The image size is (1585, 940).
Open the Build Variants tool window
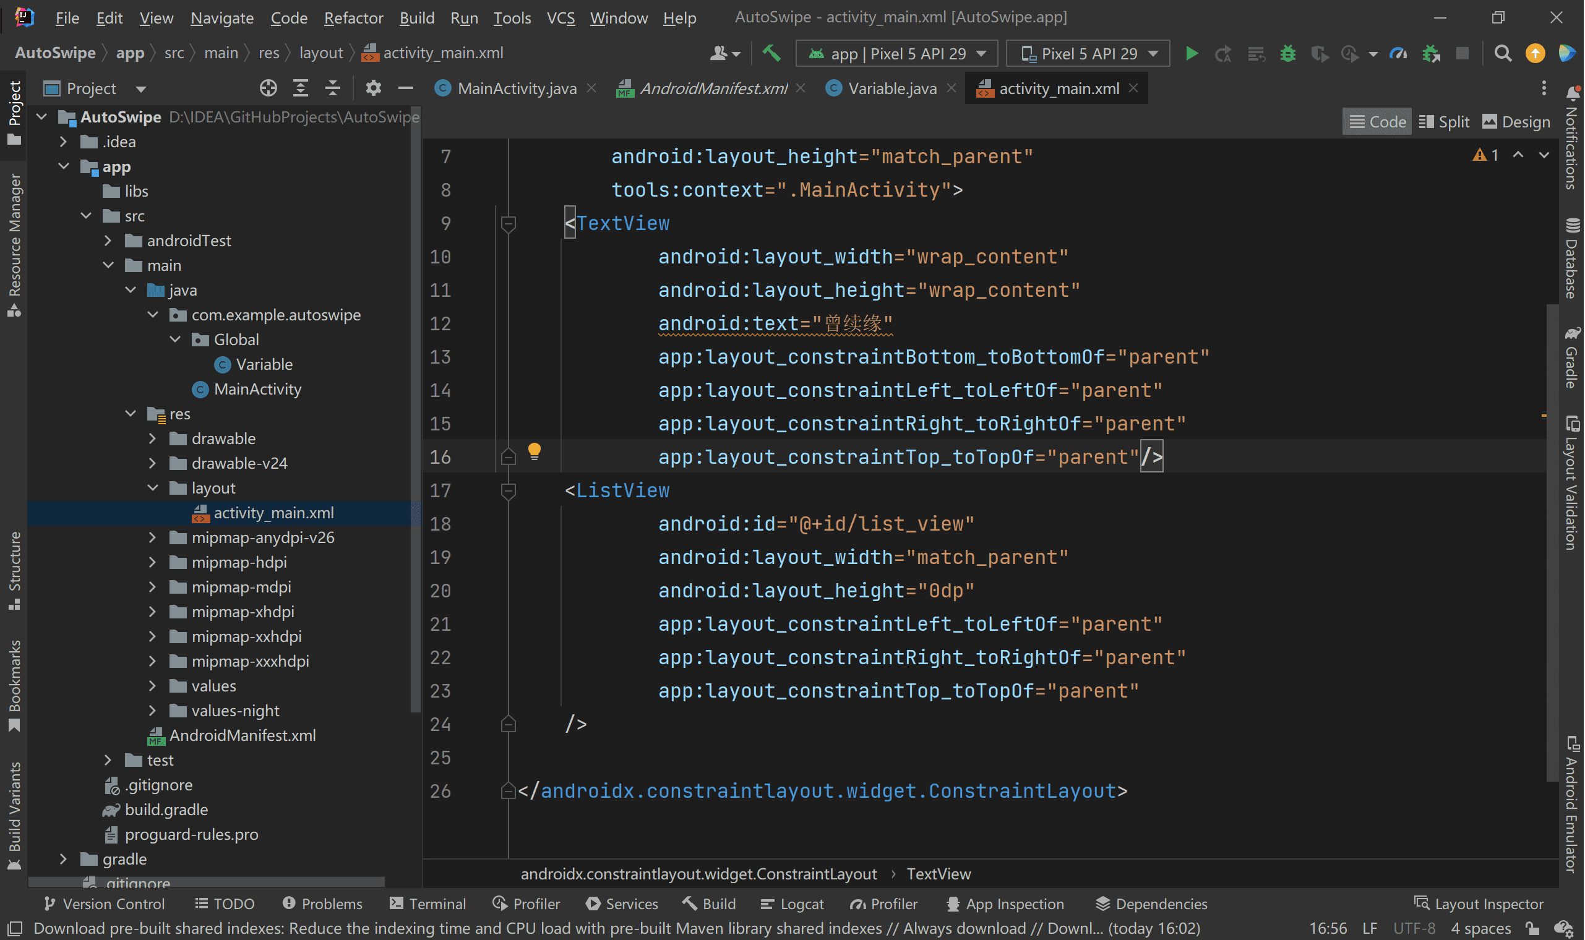pyautogui.click(x=15, y=816)
